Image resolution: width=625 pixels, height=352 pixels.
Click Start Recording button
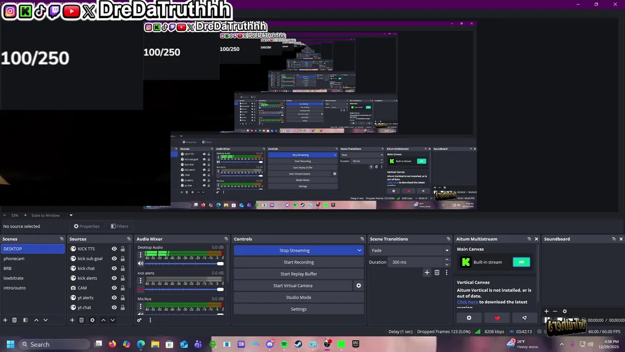(x=299, y=262)
